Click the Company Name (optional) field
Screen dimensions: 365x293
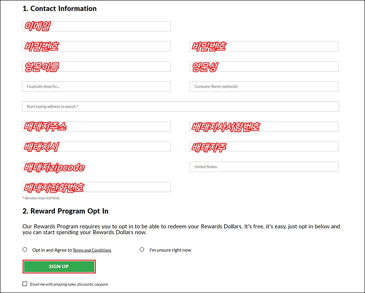coord(264,87)
